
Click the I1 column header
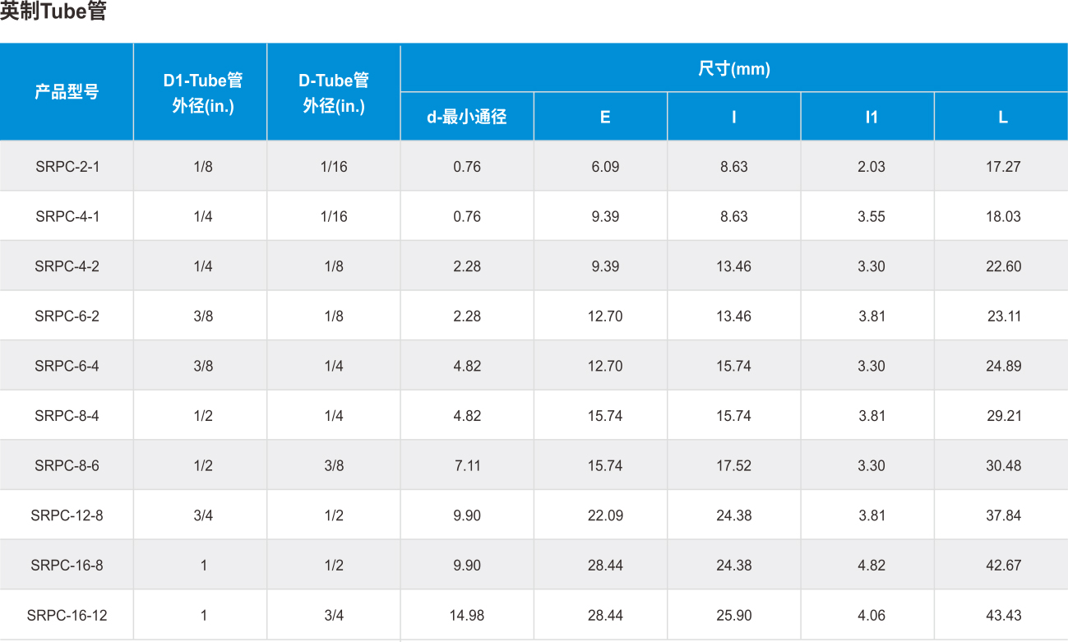click(x=872, y=117)
